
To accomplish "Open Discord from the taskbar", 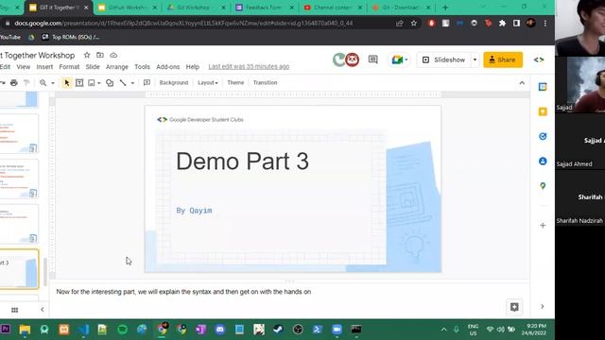I will click(x=220, y=330).
